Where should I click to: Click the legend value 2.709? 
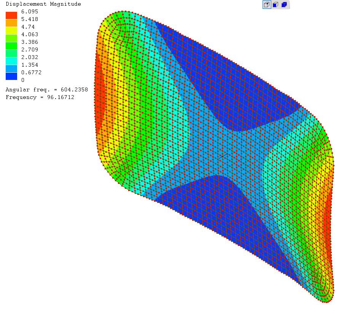(30, 49)
